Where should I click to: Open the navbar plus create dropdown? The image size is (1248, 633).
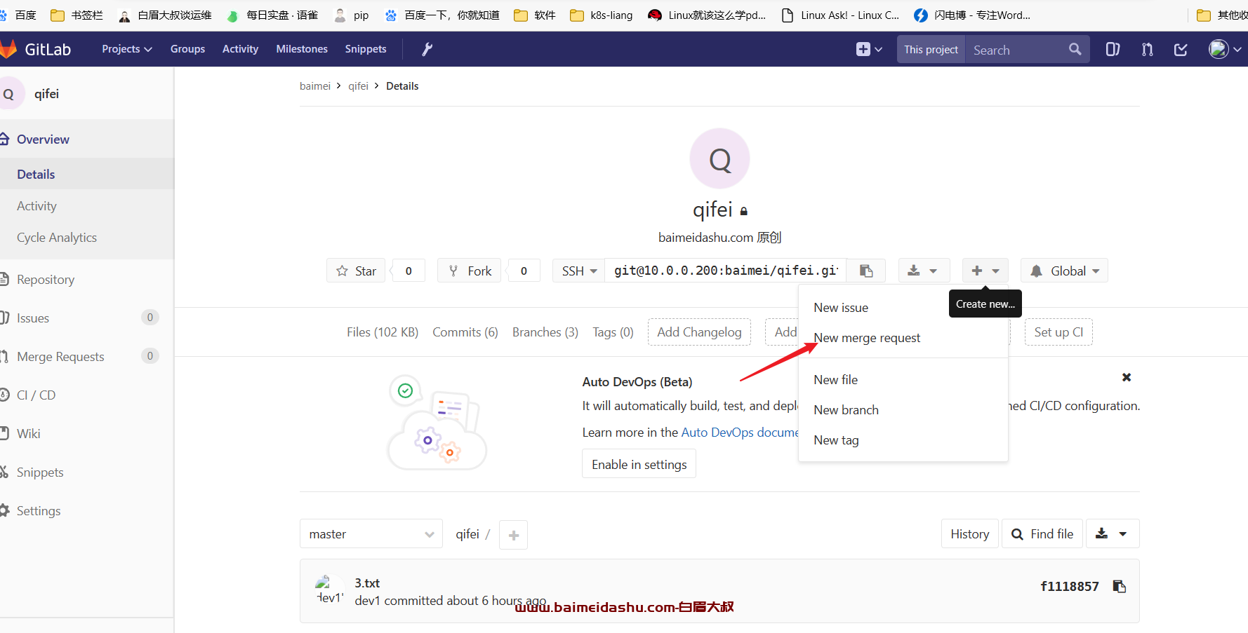click(869, 49)
